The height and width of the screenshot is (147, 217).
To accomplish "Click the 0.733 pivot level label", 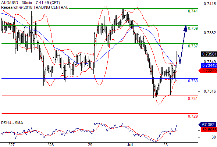I will [193, 81].
